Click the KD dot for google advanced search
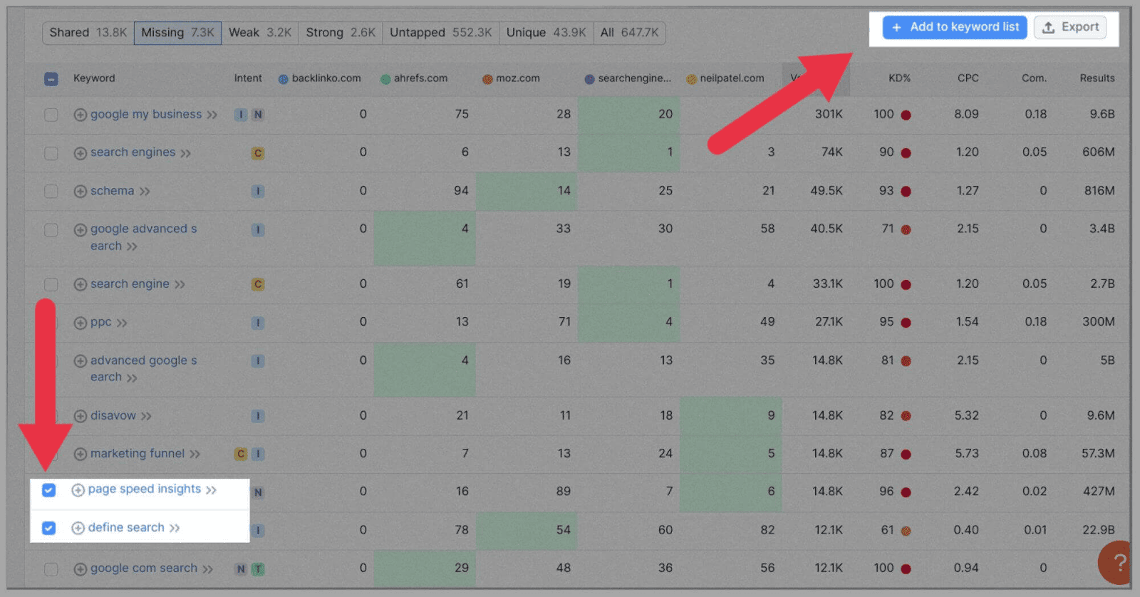The width and height of the screenshot is (1140, 597). click(x=906, y=230)
